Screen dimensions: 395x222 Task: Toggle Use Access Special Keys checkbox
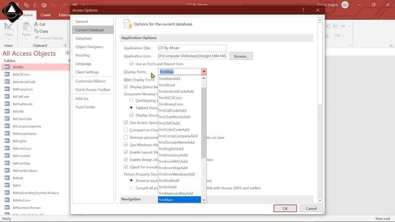tap(126, 122)
